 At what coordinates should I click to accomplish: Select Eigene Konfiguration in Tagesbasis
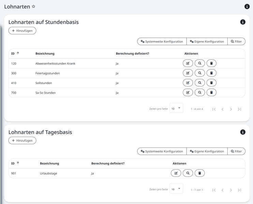click(207, 151)
